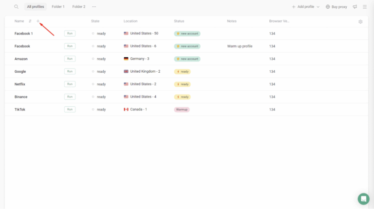Viewport: 374px width, 209px height.
Task: Click the United Kingdom - 2 proxy location
Action: (145, 72)
